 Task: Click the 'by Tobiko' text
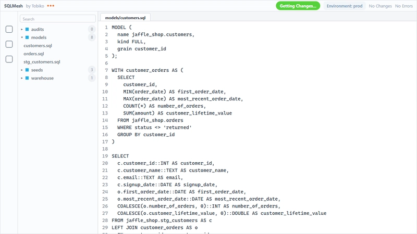pos(35,6)
